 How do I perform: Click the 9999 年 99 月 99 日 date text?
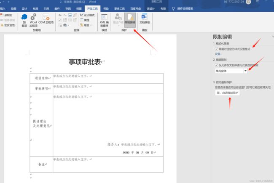pyautogui.click(x=139, y=153)
